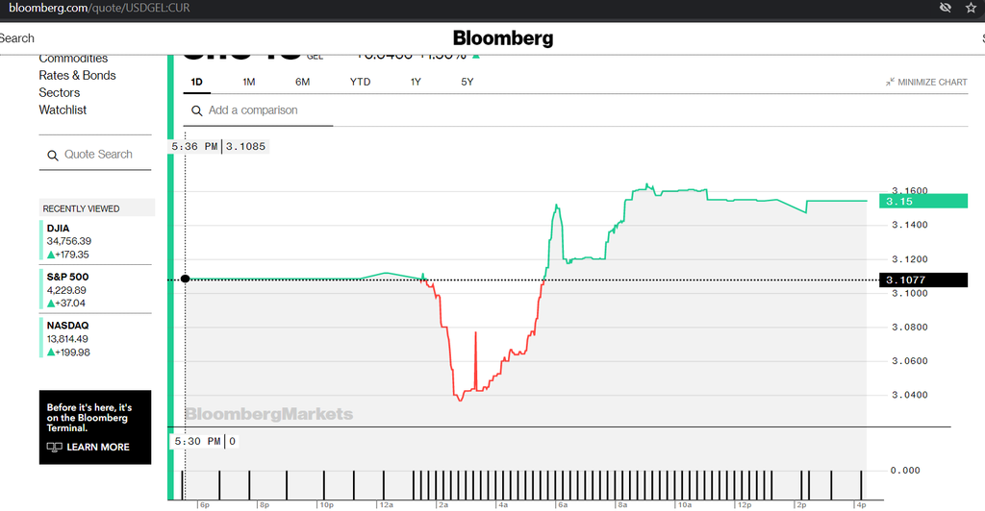
Task: Click the magnifier icon beside Add a comparison
Action: tap(196, 111)
